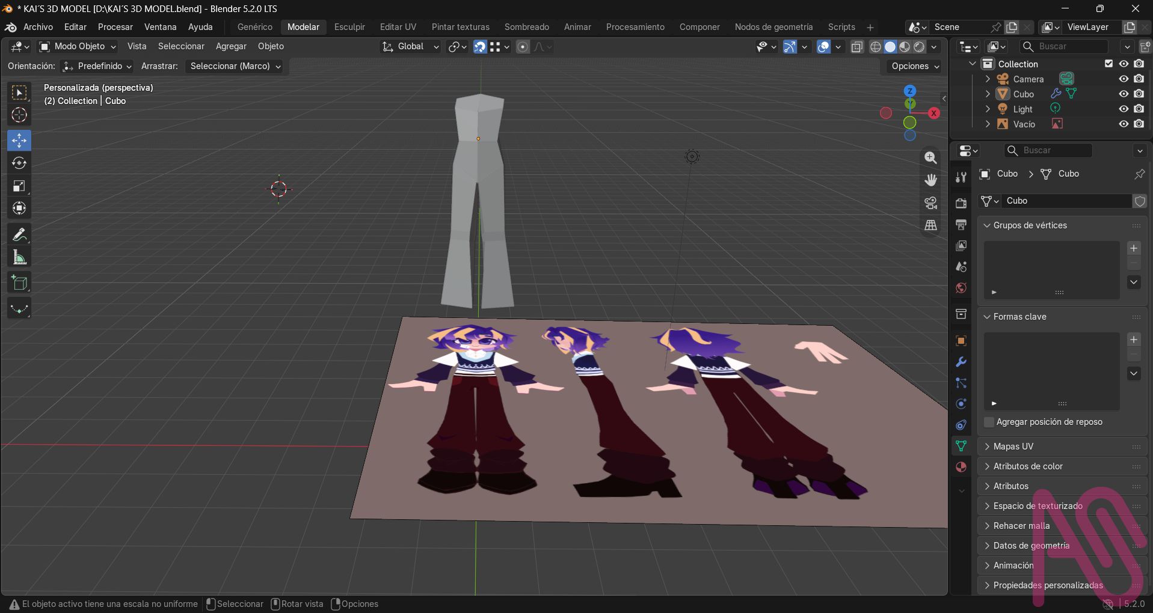This screenshot has height=613, width=1153.
Task: Click the viewport zoom magnifier icon
Action: click(x=930, y=157)
